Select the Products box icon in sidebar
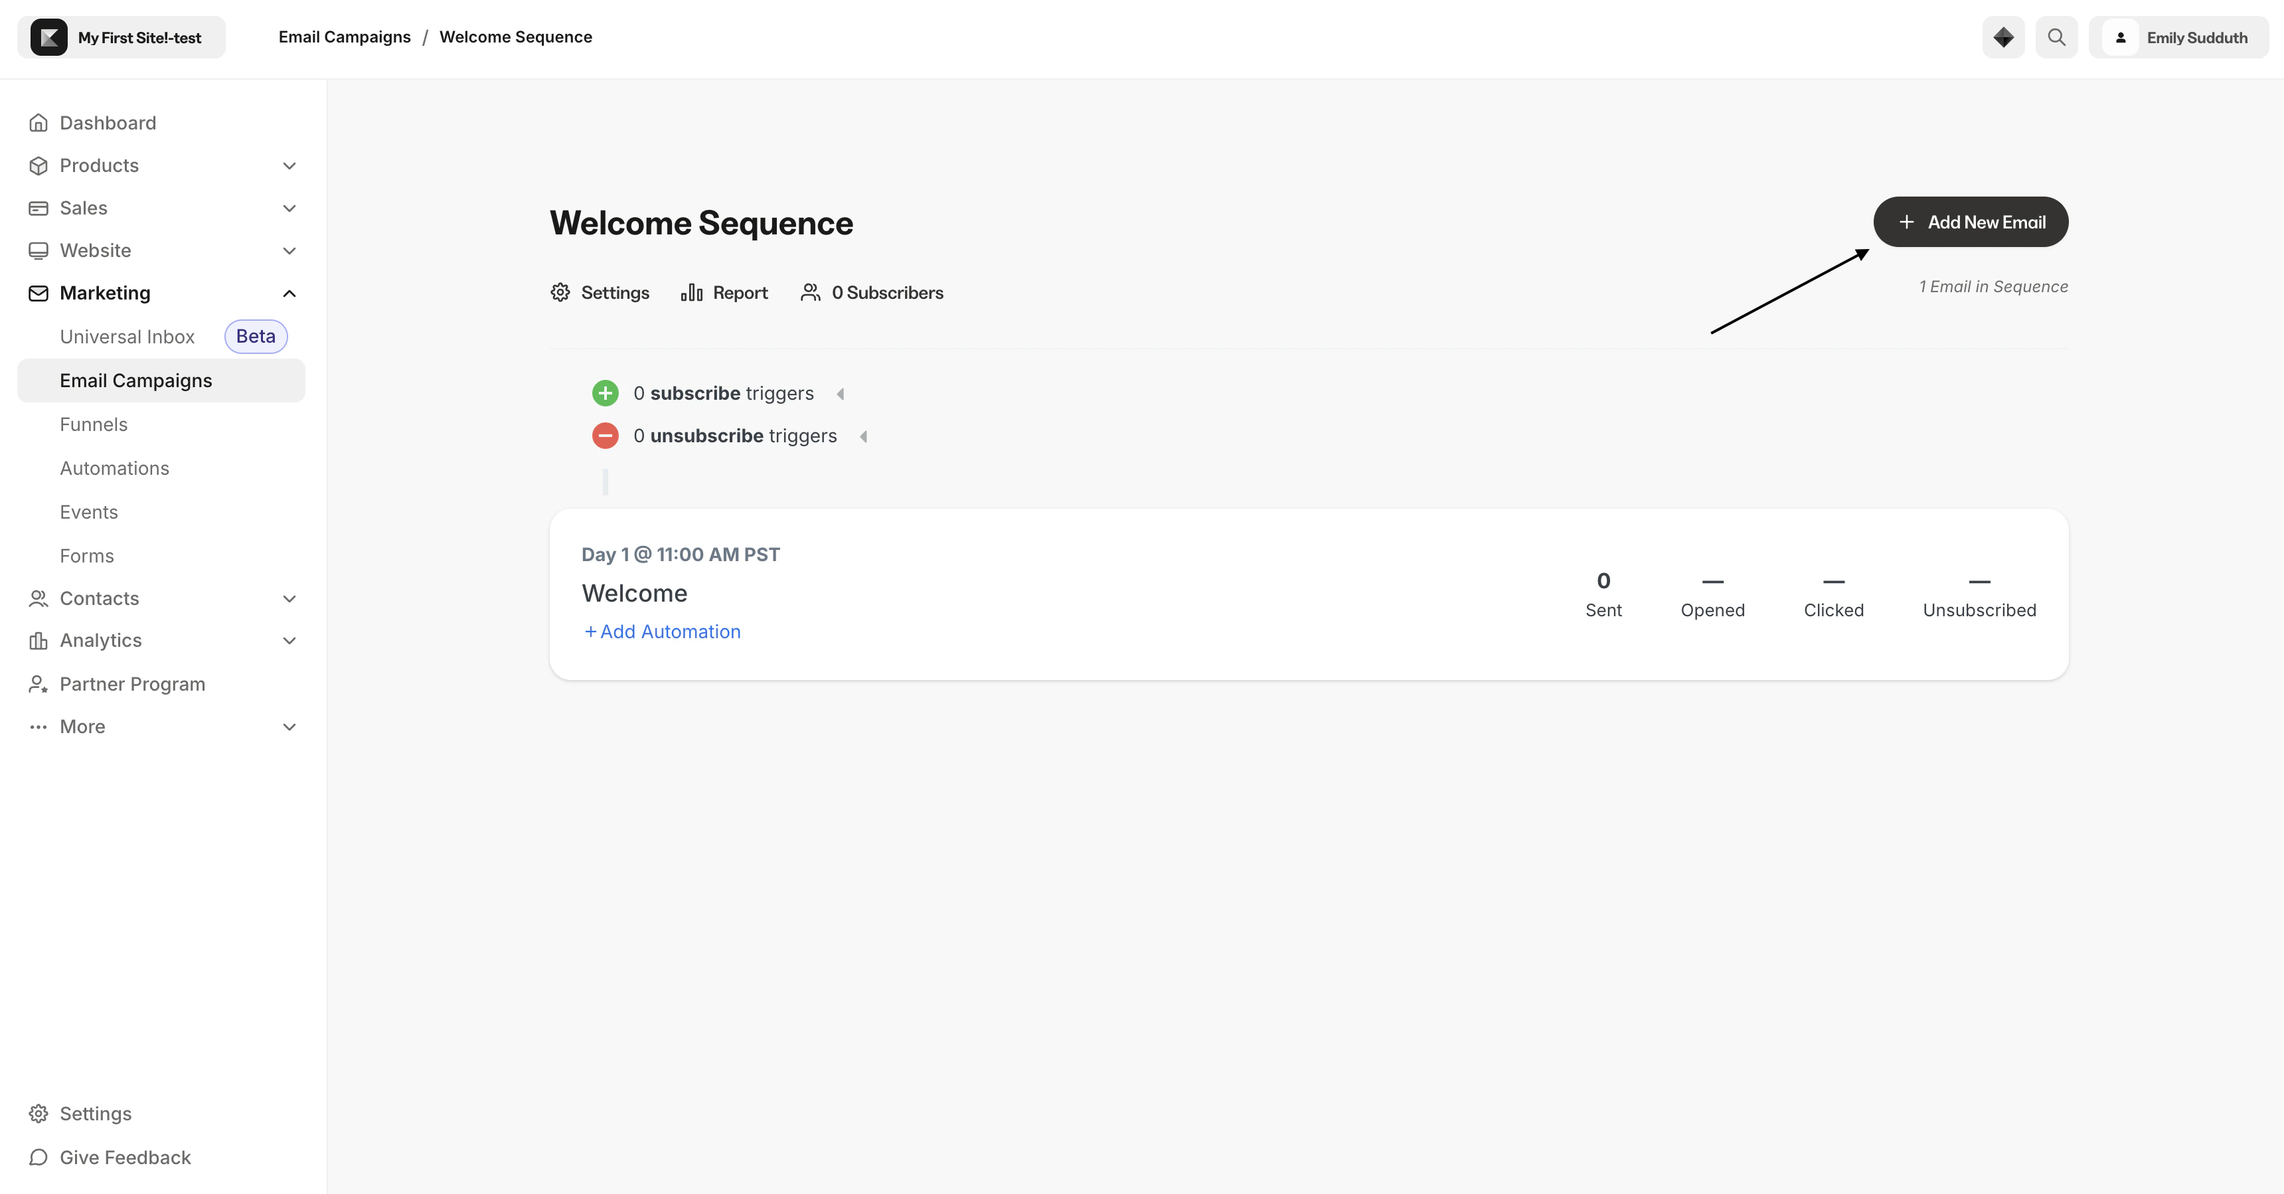The image size is (2284, 1194). pos(38,165)
